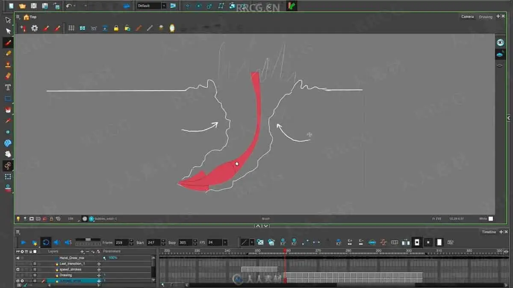Toggle onion skin on the speed_strokes layer
The width and height of the screenshot is (513, 288).
tap(18, 270)
